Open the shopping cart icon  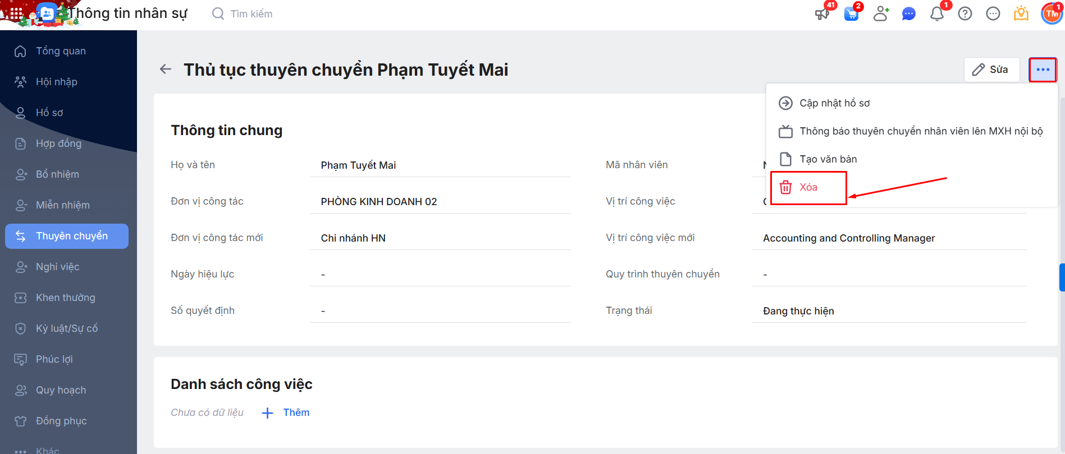851,13
